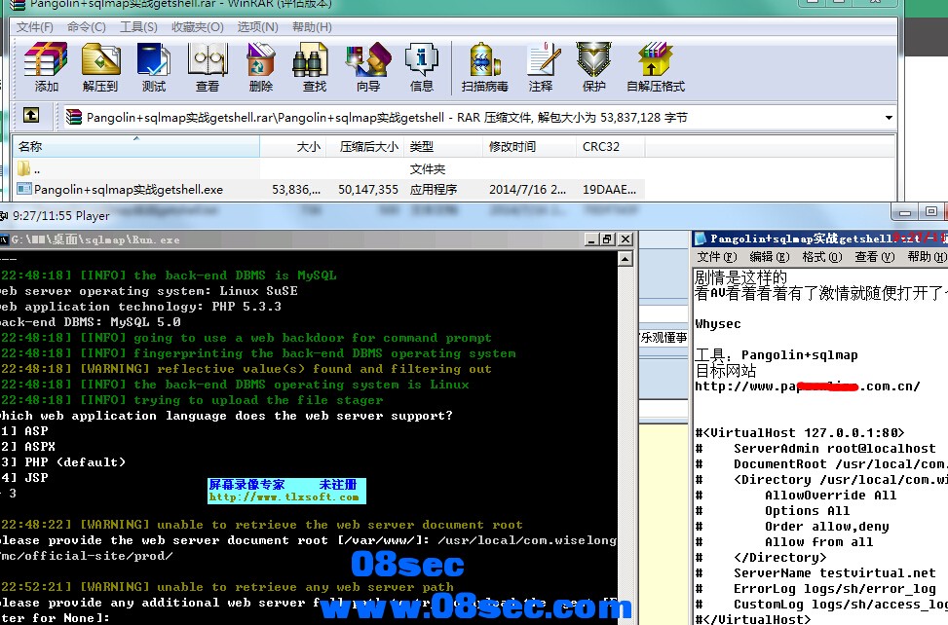The image size is (948, 625).
Task: Select Pangolin+sqlmap实战getshell.exe file row
Action: (329, 190)
